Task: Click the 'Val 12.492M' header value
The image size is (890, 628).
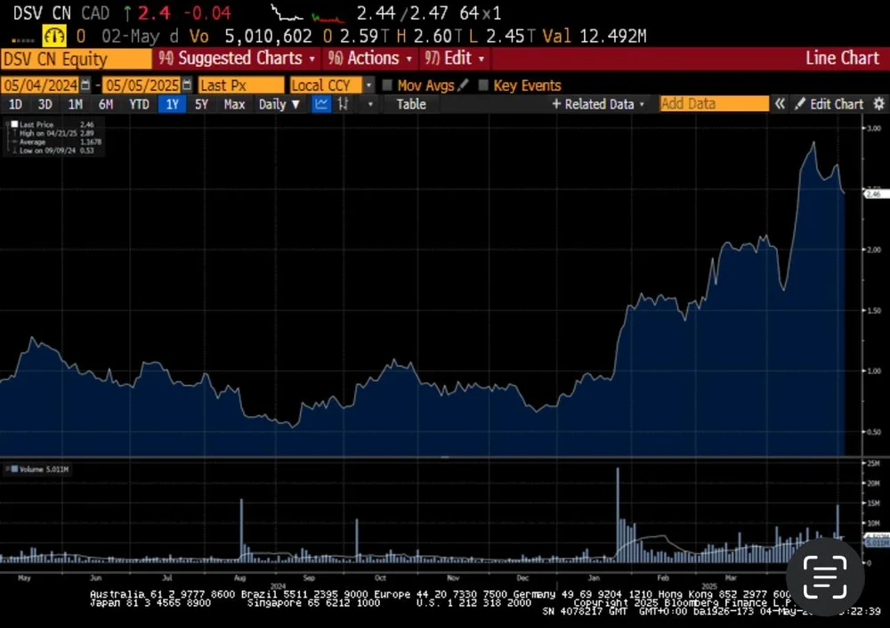Action: point(595,37)
